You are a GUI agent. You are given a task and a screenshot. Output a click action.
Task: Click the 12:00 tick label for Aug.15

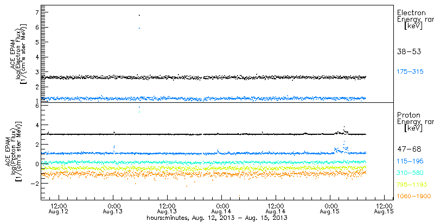(x=384, y=206)
